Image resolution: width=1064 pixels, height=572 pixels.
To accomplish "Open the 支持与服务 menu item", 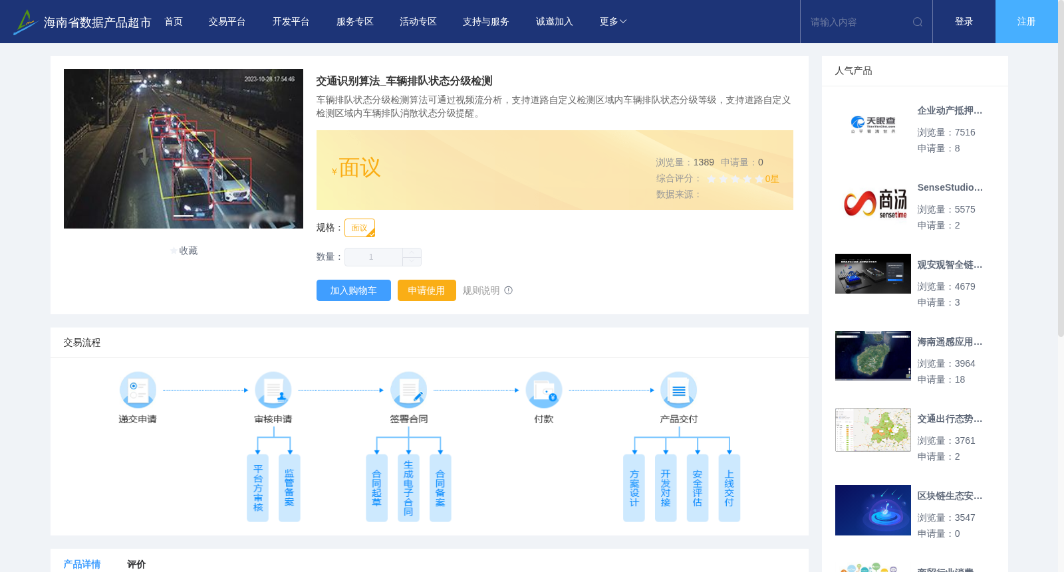I will 486,22.
